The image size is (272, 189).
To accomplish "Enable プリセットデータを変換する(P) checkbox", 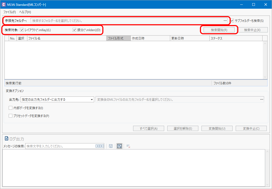I will (x=11, y=116).
